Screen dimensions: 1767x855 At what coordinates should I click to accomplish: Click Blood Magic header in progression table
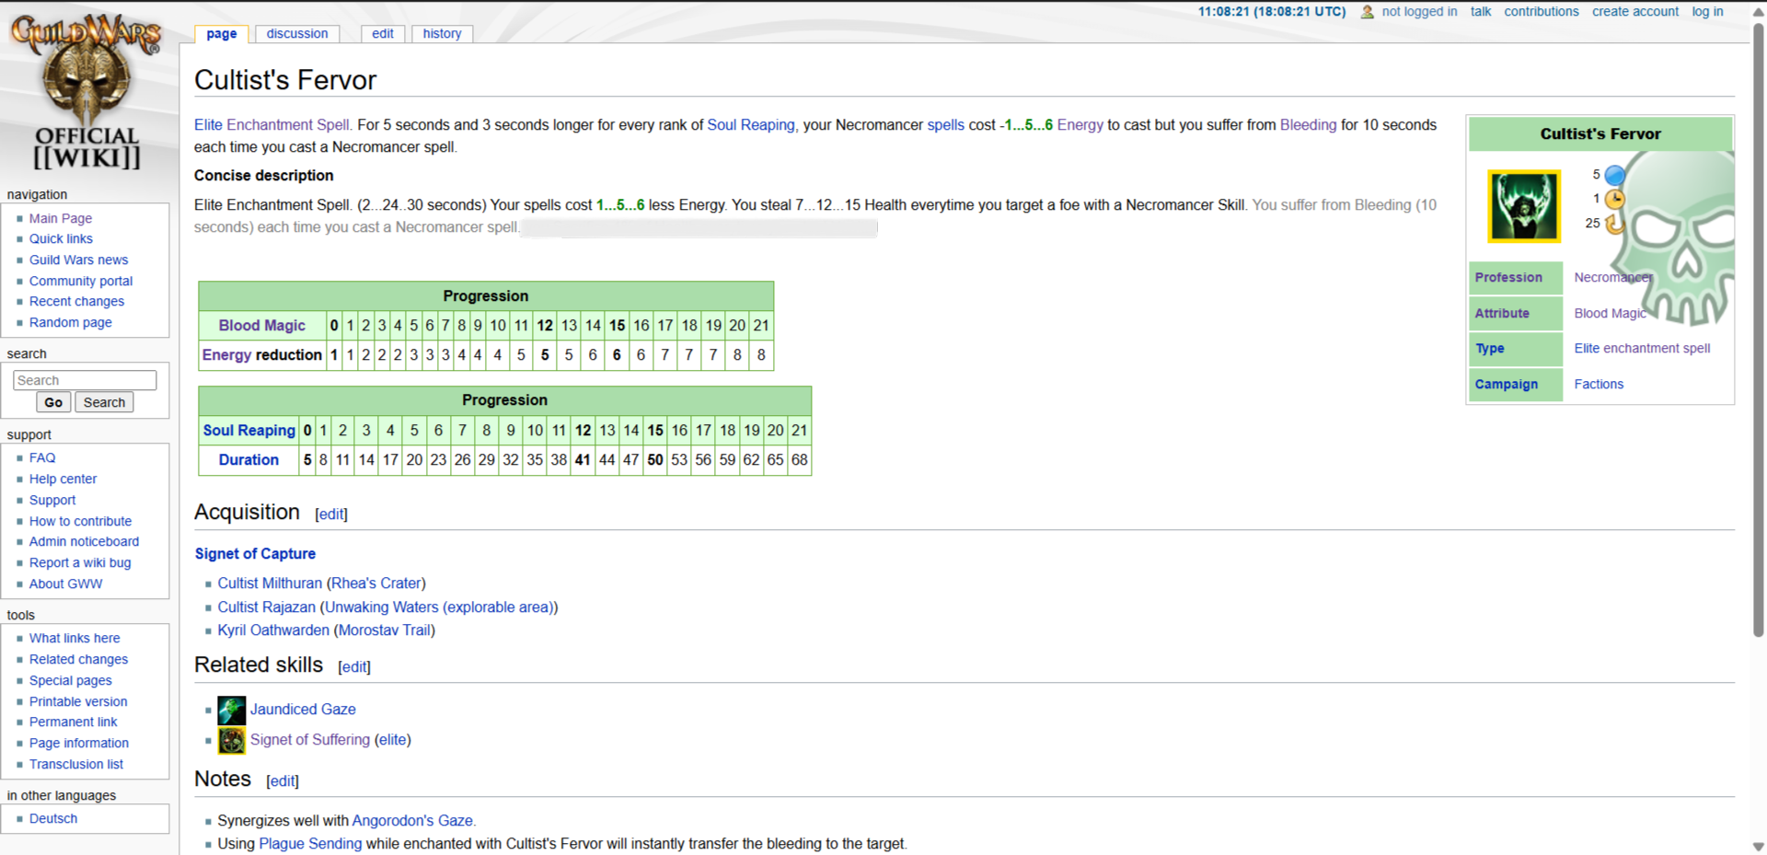click(262, 325)
